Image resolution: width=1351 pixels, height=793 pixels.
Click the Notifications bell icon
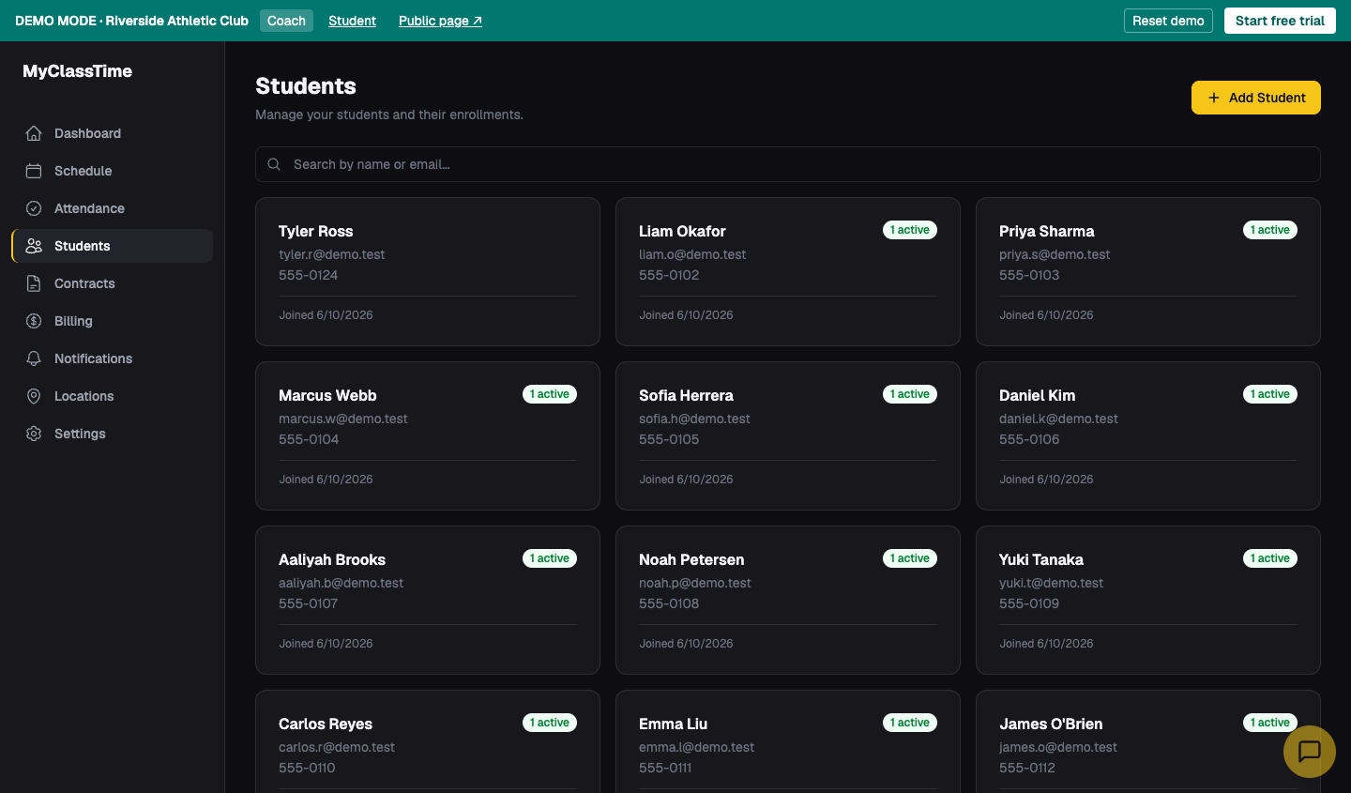pyautogui.click(x=34, y=358)
